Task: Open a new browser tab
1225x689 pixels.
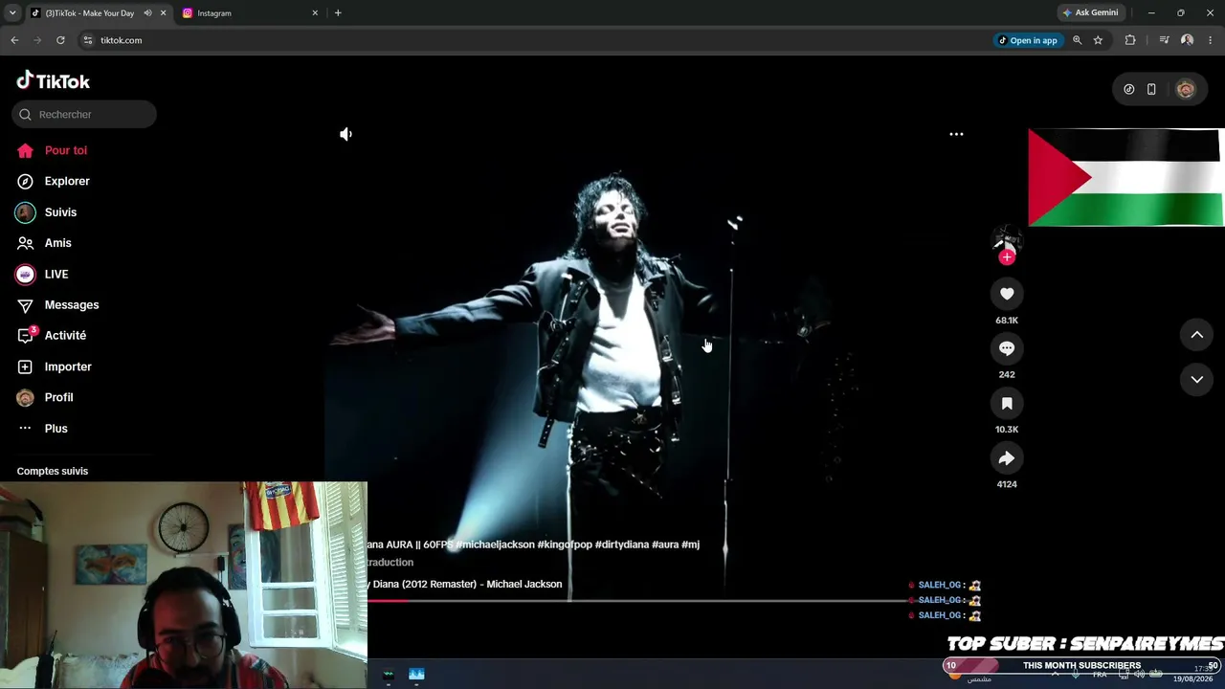Action: [338, 13]
